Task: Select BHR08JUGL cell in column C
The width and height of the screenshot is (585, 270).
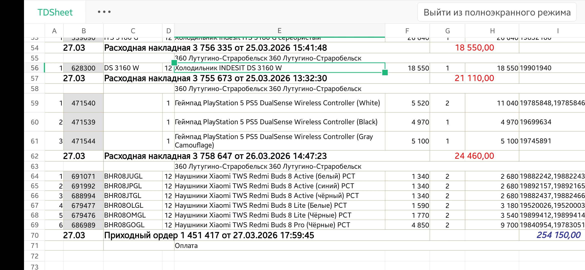Action: pyautogui.click(x=133, y=176)
